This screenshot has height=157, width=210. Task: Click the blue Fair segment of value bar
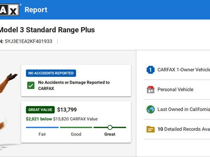(x=42, y=127)
